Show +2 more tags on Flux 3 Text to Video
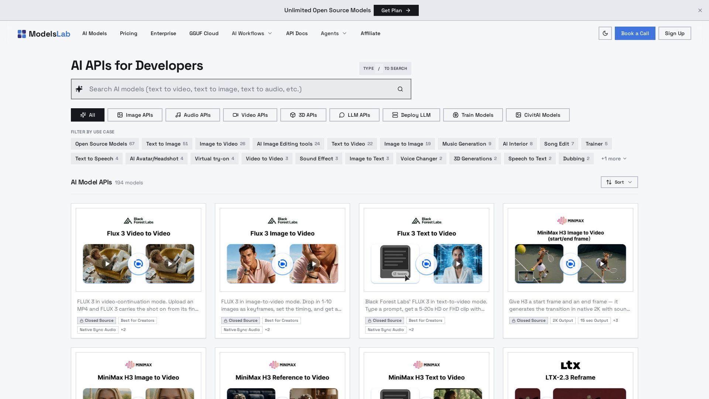Screen dimensions: 709x399 tap(411, 330)
